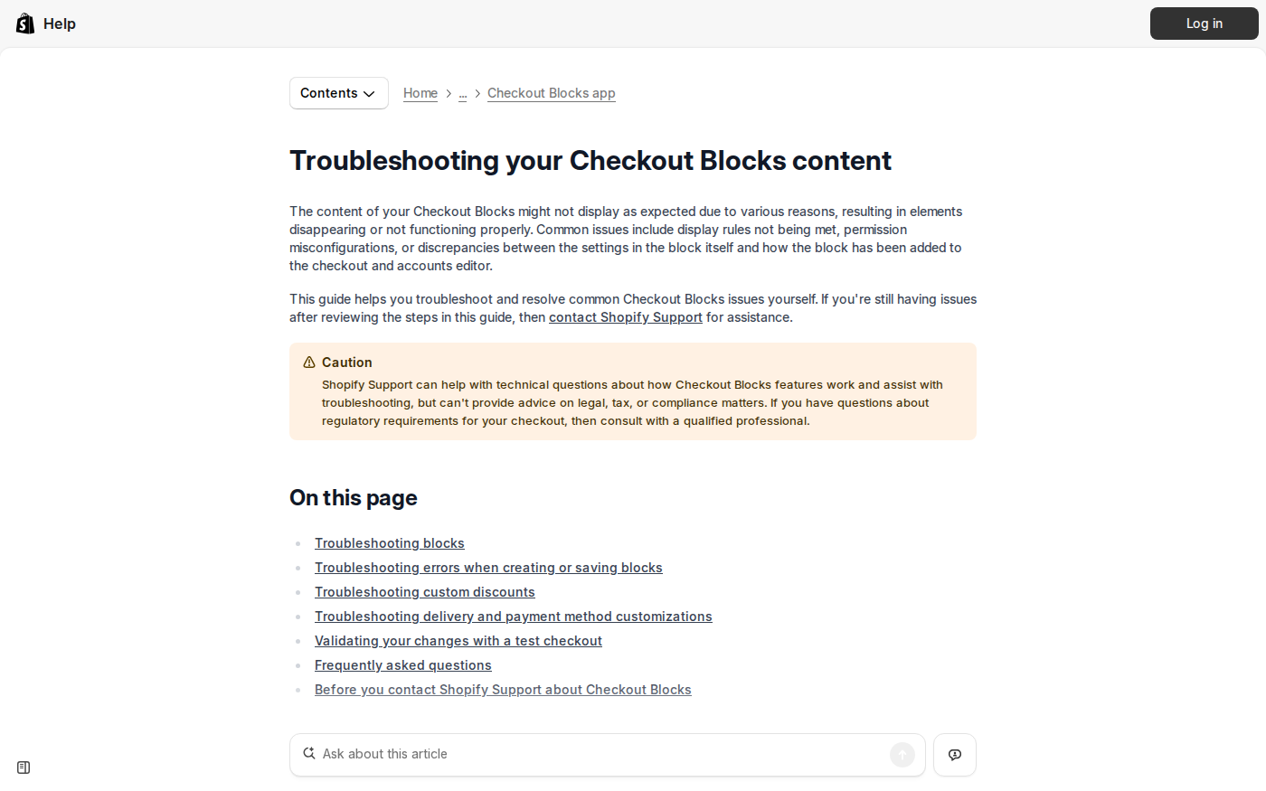Open Troubleshooting delivery and payment method customizations

click(x=513, y=617)
